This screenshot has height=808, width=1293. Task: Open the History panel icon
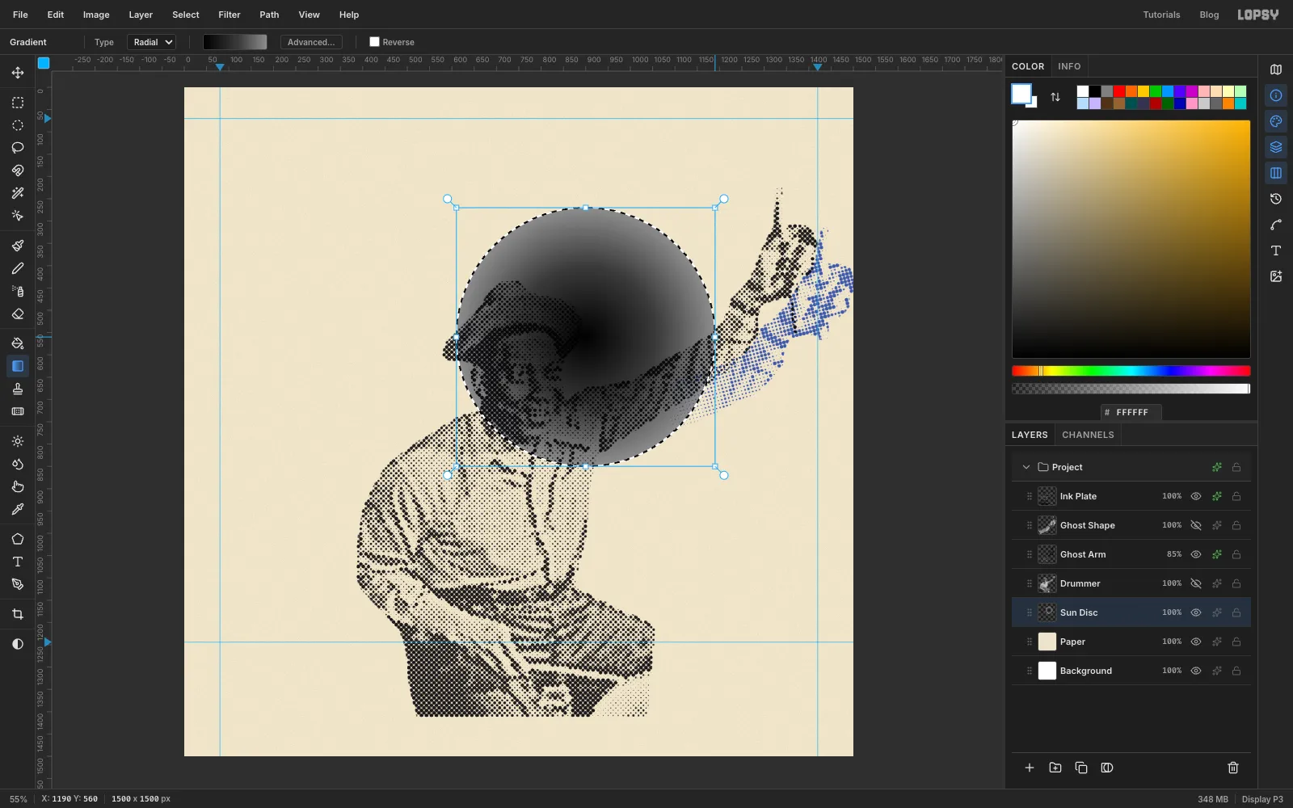(x=1276, y=199)
